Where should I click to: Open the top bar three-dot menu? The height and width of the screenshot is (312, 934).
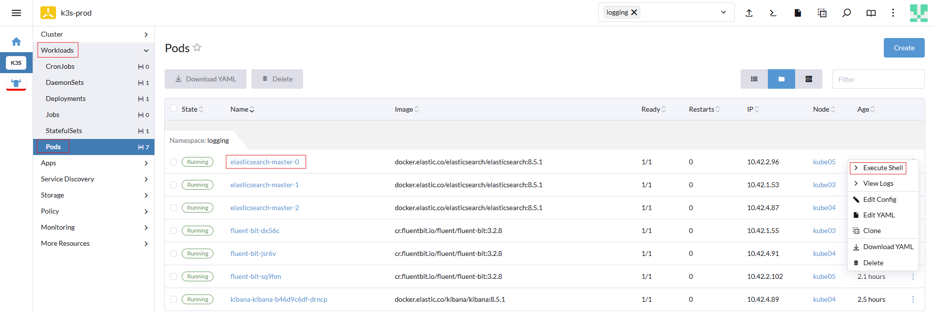(893, 13)
